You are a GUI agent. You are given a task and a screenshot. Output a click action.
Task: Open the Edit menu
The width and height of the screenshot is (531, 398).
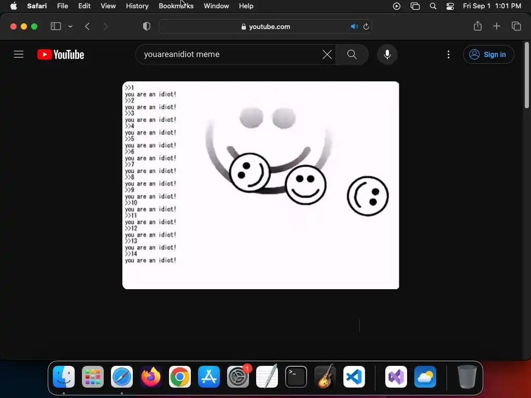(x=84, y=6)
